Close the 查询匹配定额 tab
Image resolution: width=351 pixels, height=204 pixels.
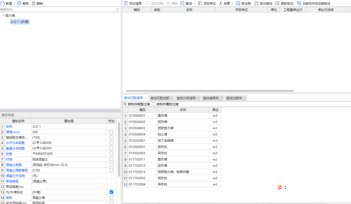click(x=172, y=98)
